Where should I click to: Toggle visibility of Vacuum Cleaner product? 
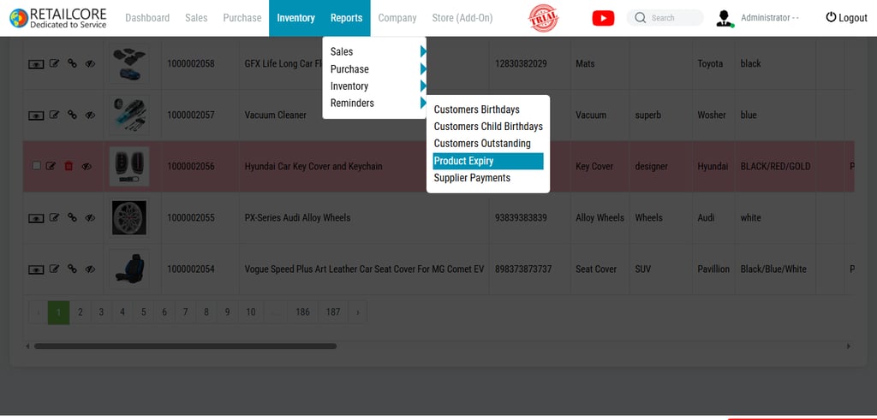pos(90,115)
